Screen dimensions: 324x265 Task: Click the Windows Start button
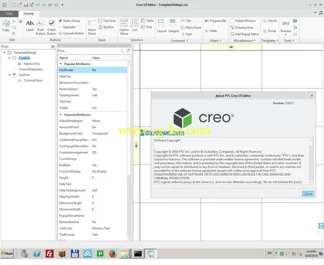(x=7, y=254)
